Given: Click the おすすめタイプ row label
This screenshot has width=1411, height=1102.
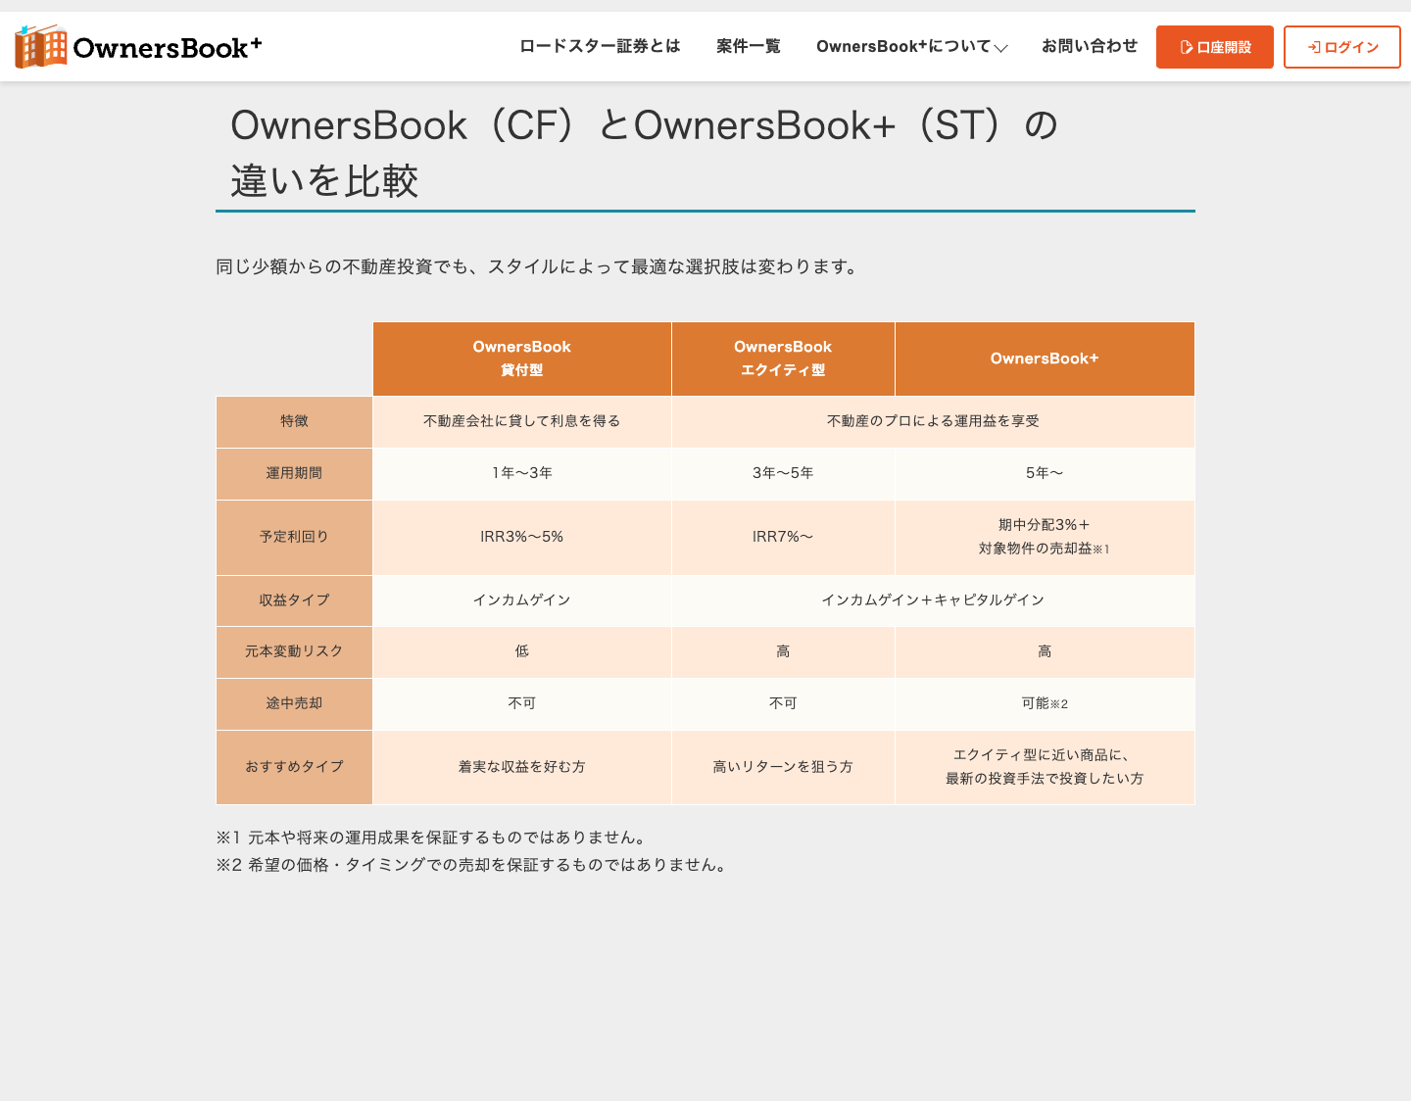Looking at the screenshot, I should [294, 767].
